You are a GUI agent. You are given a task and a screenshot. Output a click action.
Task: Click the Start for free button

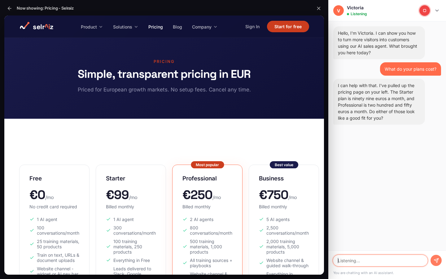[288, 27]
